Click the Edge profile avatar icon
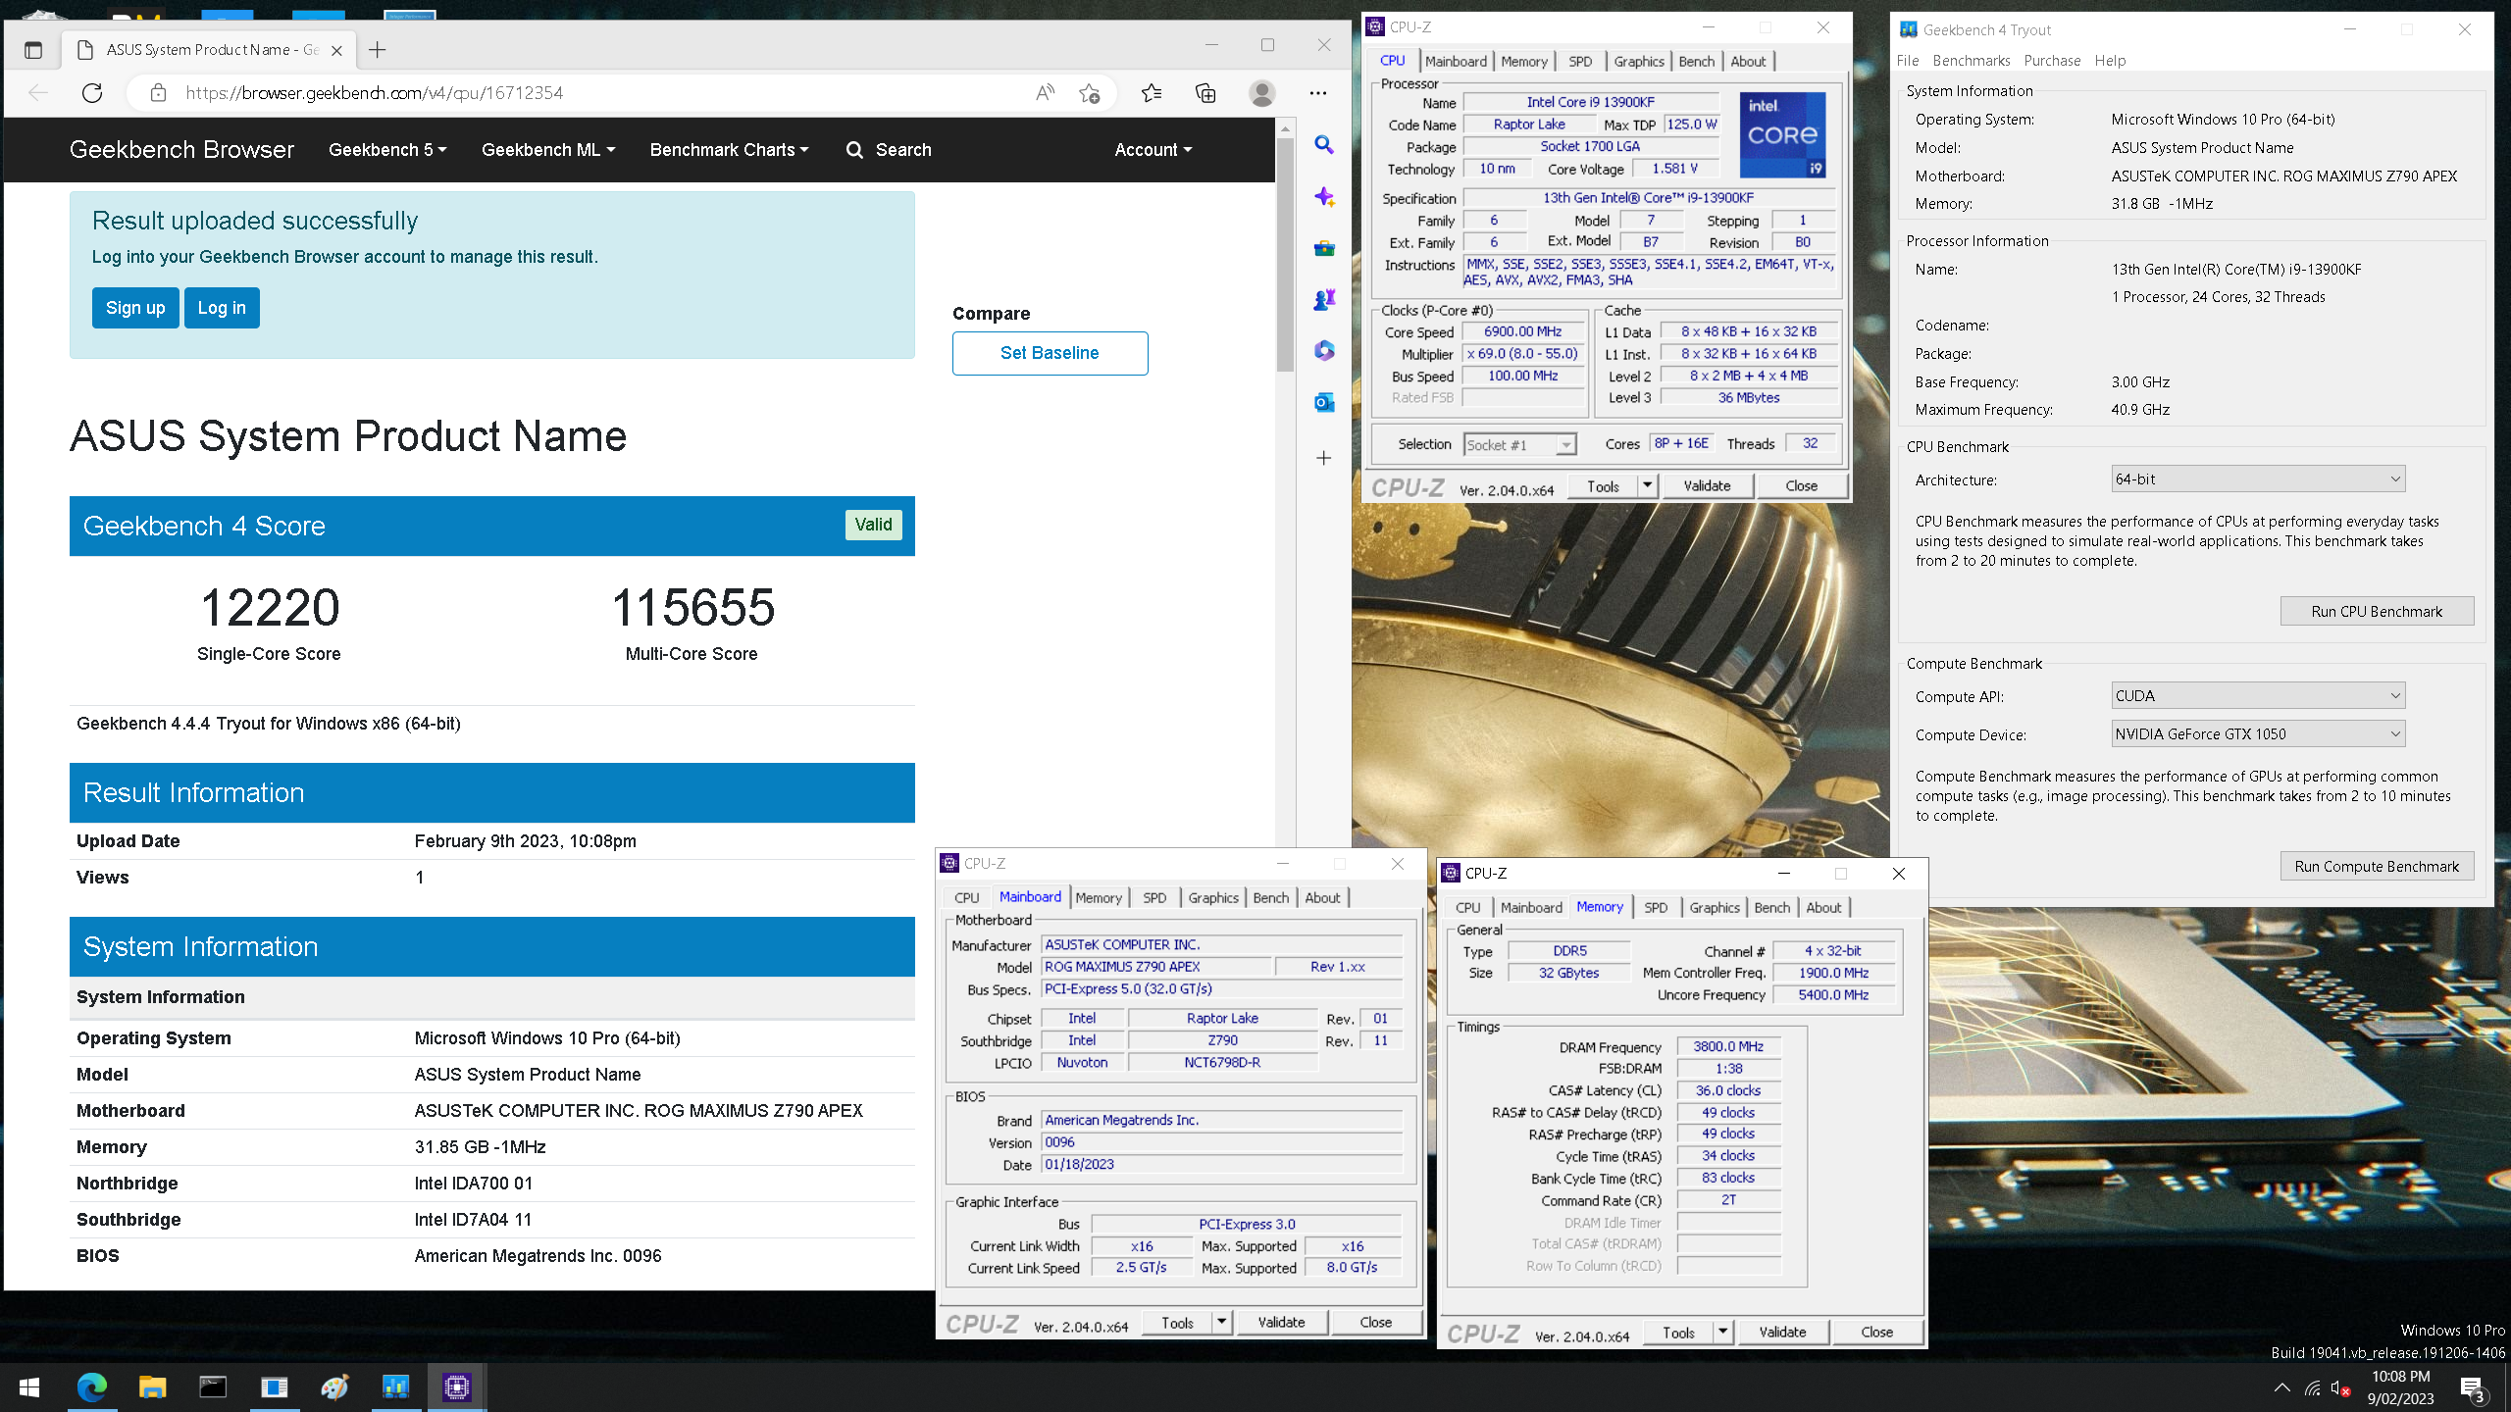 (x=1262, y=93)
